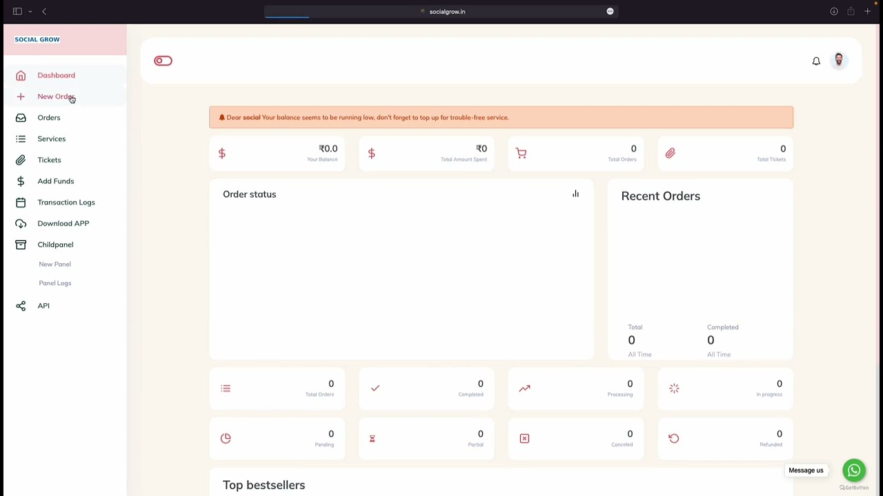Open New Panel under Childpanel
This screenshot has width=883, height=496.
55,265
